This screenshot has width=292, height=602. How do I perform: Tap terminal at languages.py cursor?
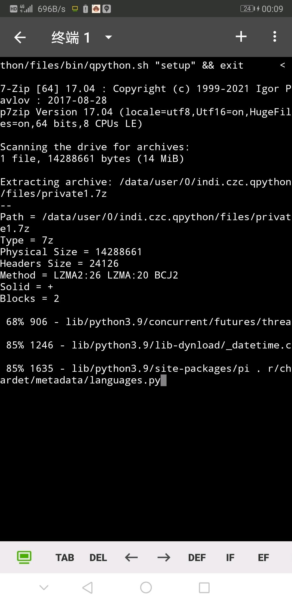click(x=164, y=380)
